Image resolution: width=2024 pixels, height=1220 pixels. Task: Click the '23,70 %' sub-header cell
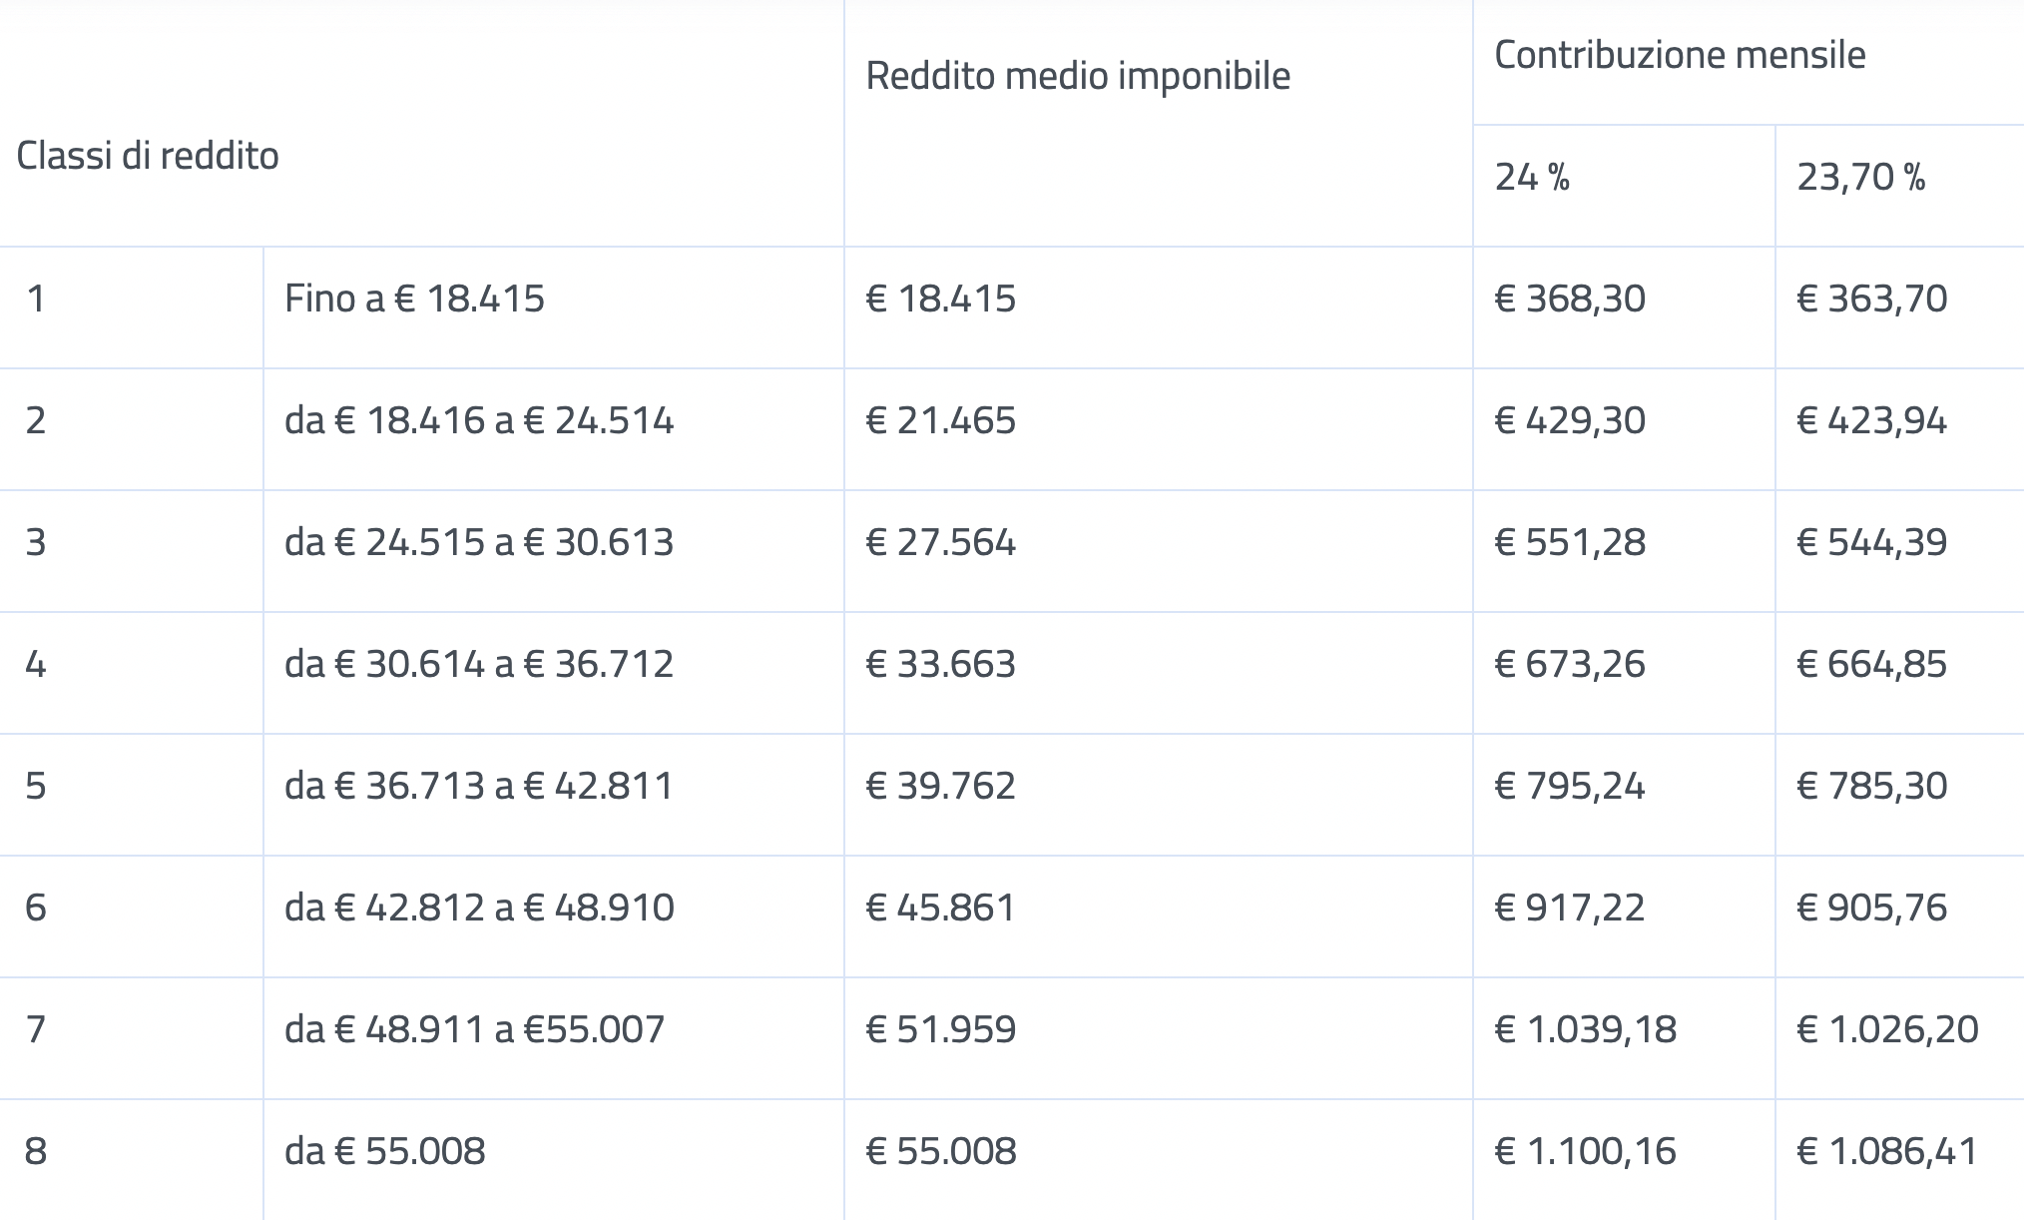(1860, 178)
